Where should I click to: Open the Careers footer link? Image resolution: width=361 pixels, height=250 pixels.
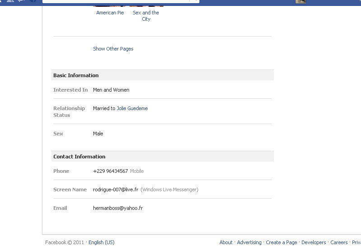[x=339, y=242]
